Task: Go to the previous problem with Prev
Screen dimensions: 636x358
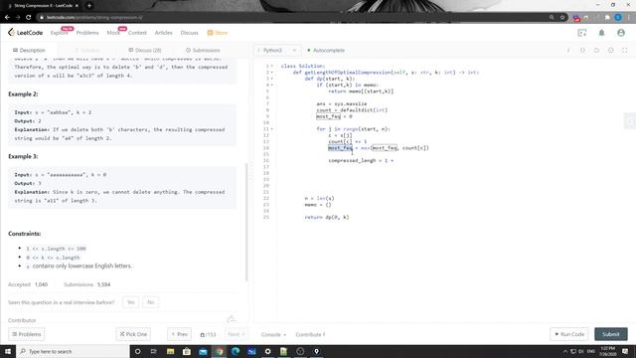Action: (x=179, y=334)
